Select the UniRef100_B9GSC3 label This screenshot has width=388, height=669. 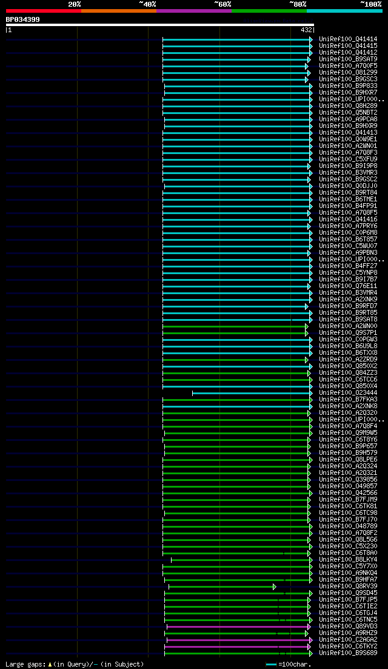pos(348,79)
